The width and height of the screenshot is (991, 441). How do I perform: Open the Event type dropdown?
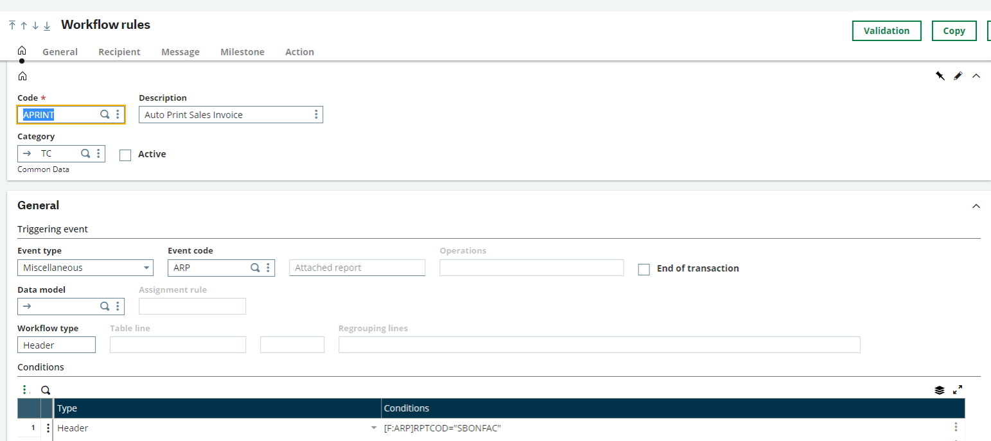[x=146, y=268]
